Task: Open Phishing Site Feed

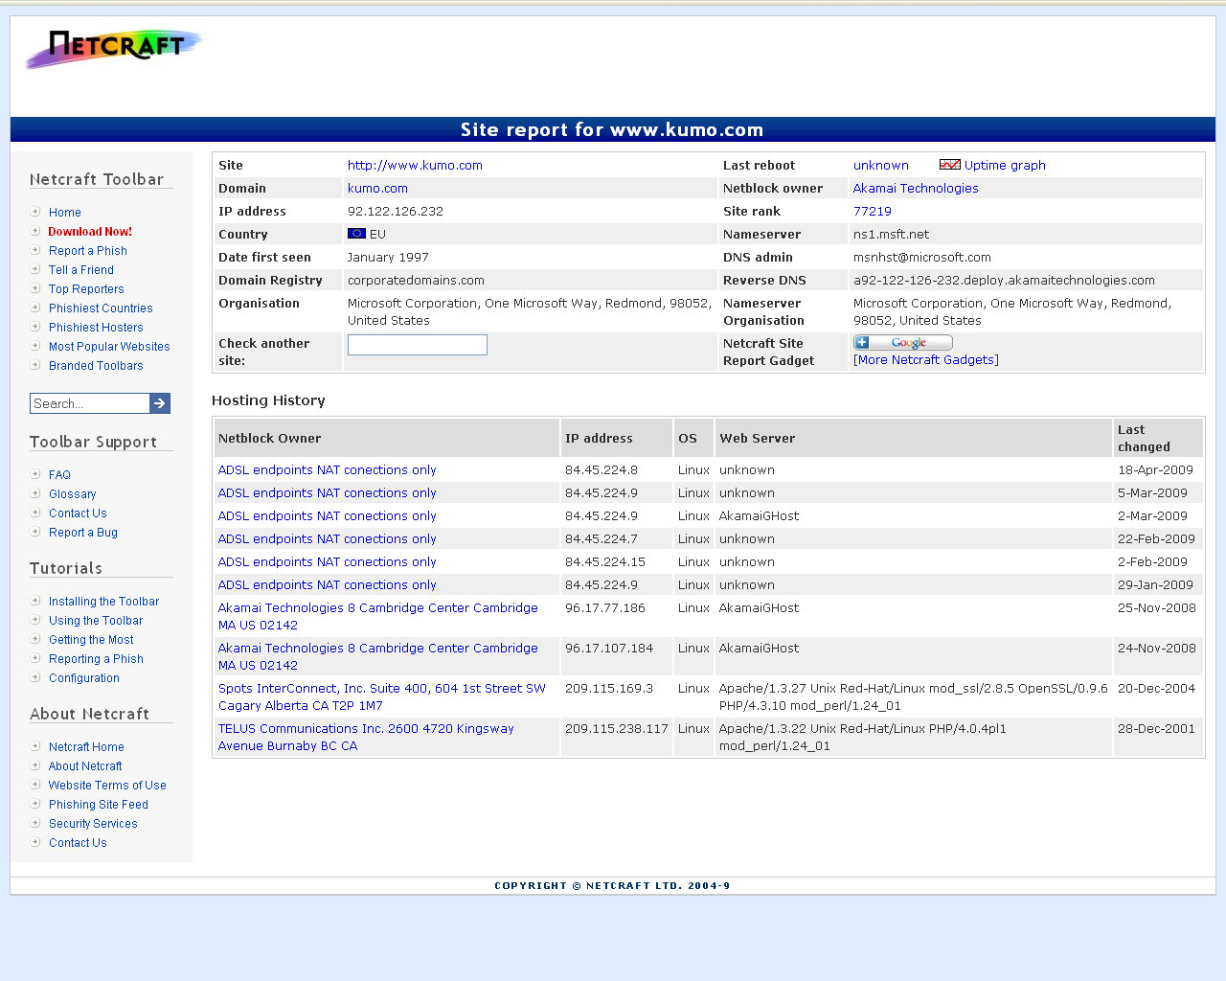Action: (99, 805)
